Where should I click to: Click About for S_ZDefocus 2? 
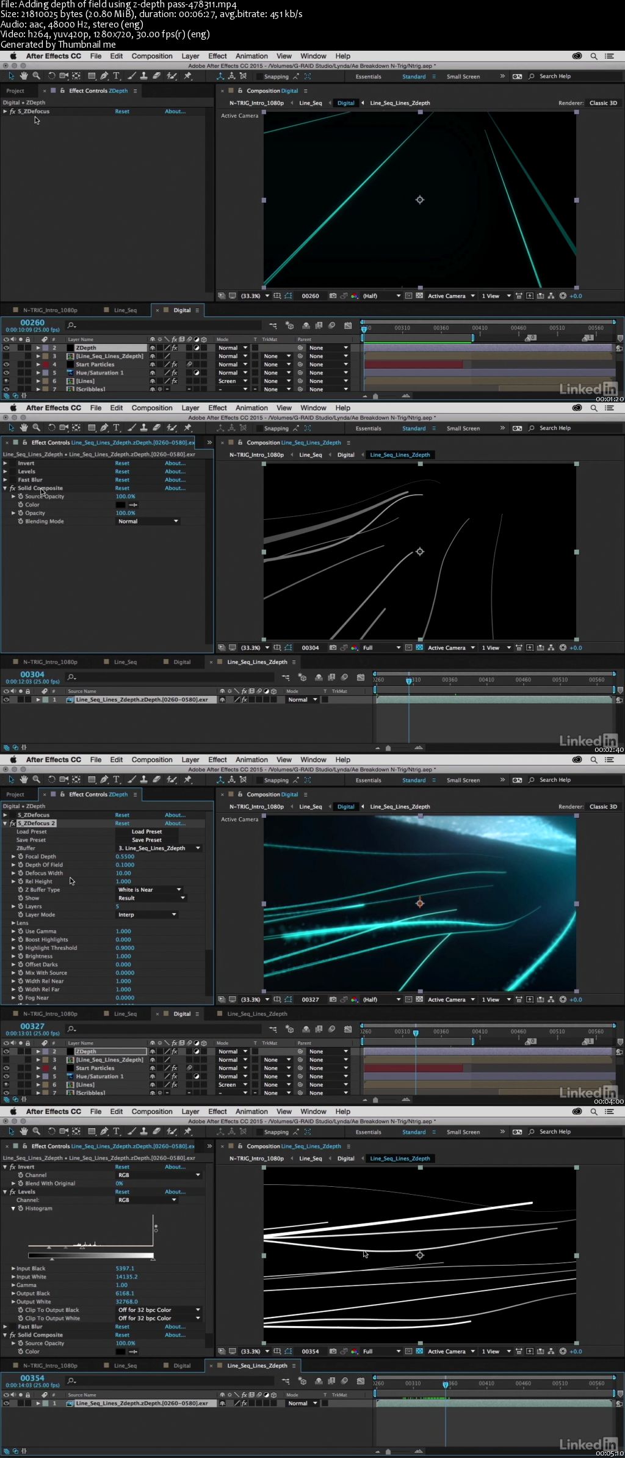pyautogui.click(x=175, y=823)
